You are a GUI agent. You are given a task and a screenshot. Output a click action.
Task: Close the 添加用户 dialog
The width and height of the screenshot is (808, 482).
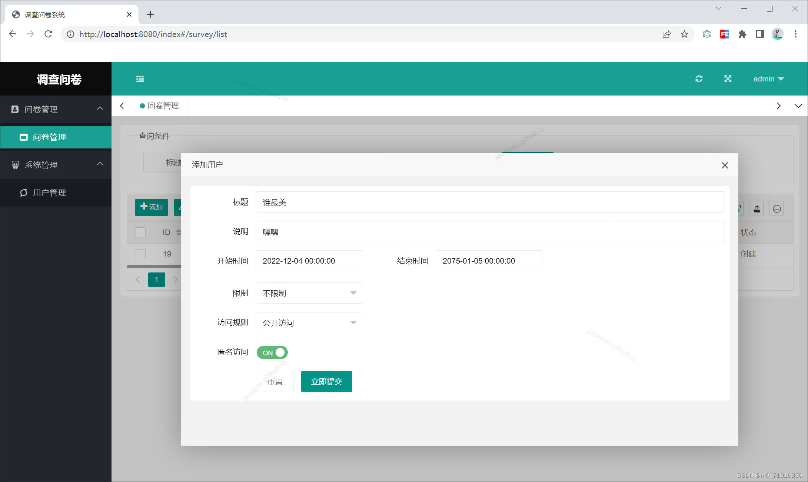725,165
